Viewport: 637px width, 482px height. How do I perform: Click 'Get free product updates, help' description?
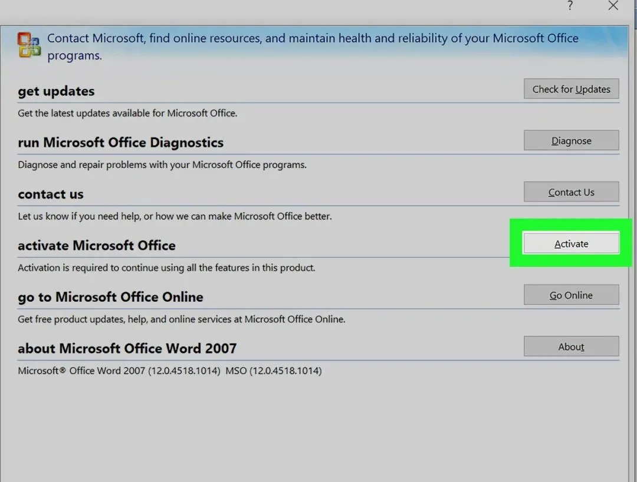click(x=182, y=319)
